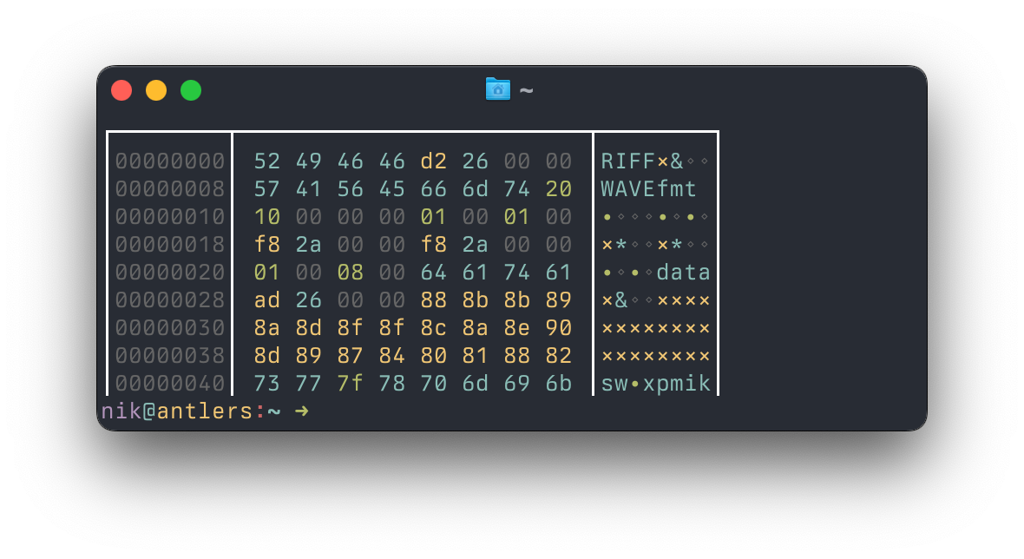Click hex byte d2 in first row
The height and width of the screenshot is (559, 1024).
pos(434,161)
